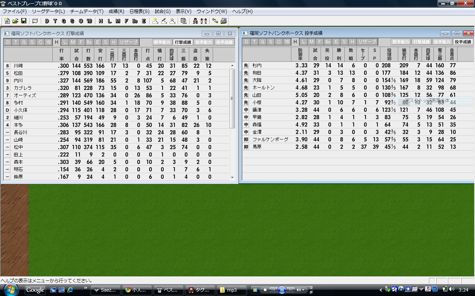The image size is (475, 296).
Task: Select team G in the main toolbar
Action: (x=64, y=21)
